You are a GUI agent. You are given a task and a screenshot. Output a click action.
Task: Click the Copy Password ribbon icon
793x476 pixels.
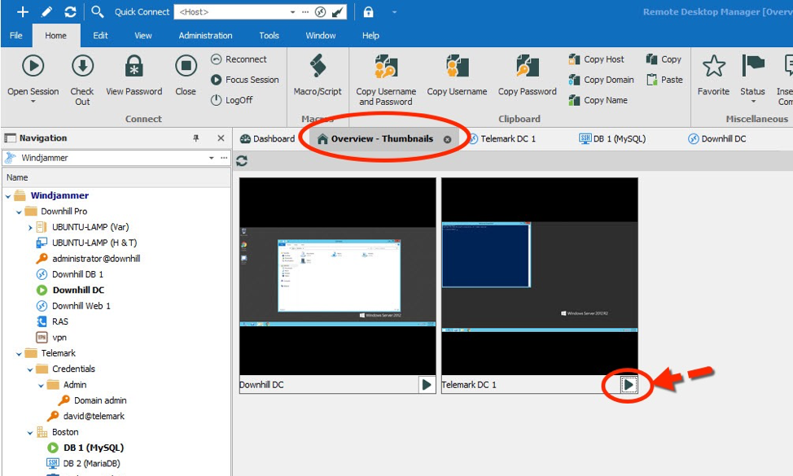point(527,67)
